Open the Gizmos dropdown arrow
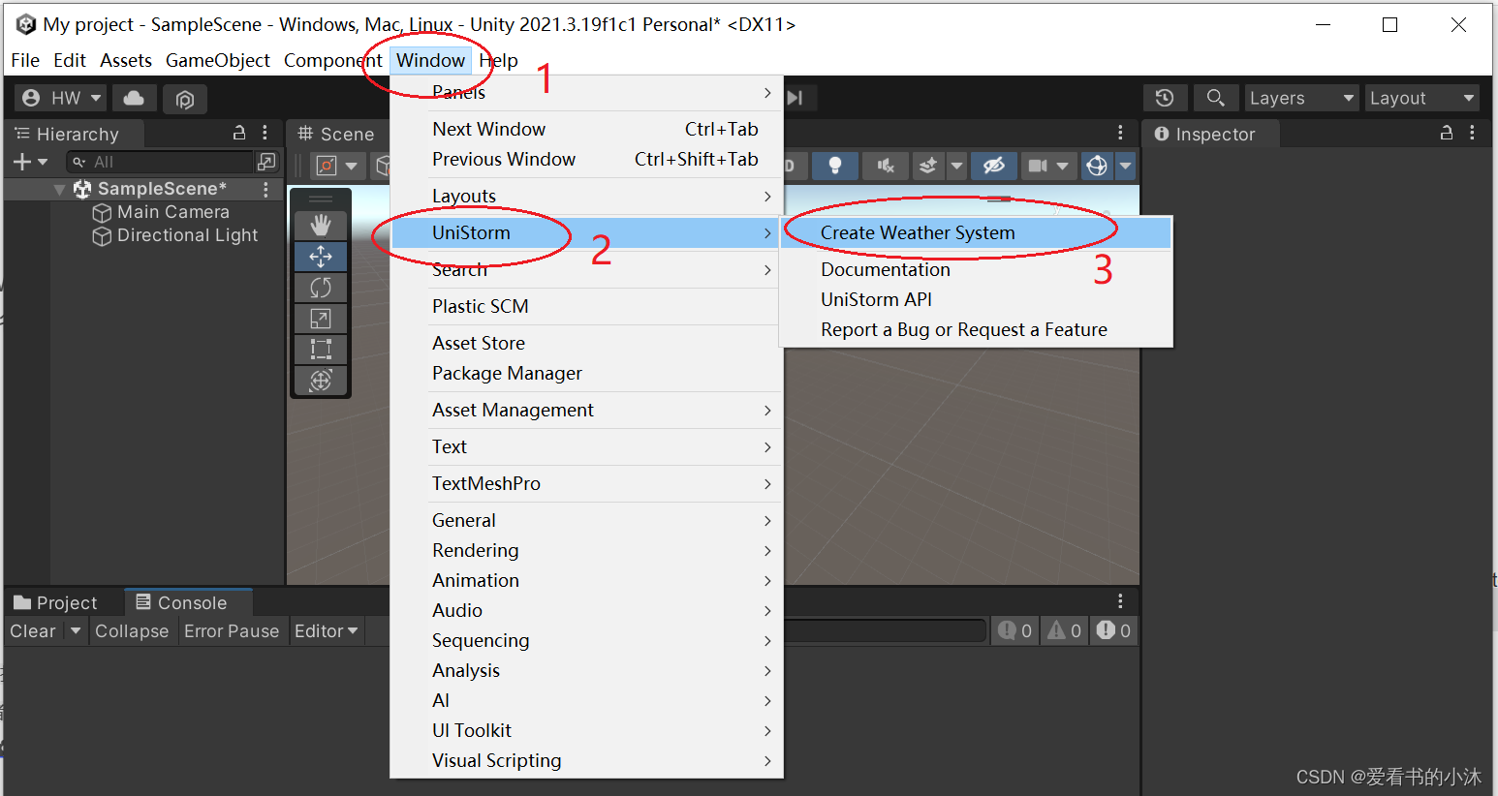The height and width of the screenshot is (796, 1498). click(x=1125, y=166)
